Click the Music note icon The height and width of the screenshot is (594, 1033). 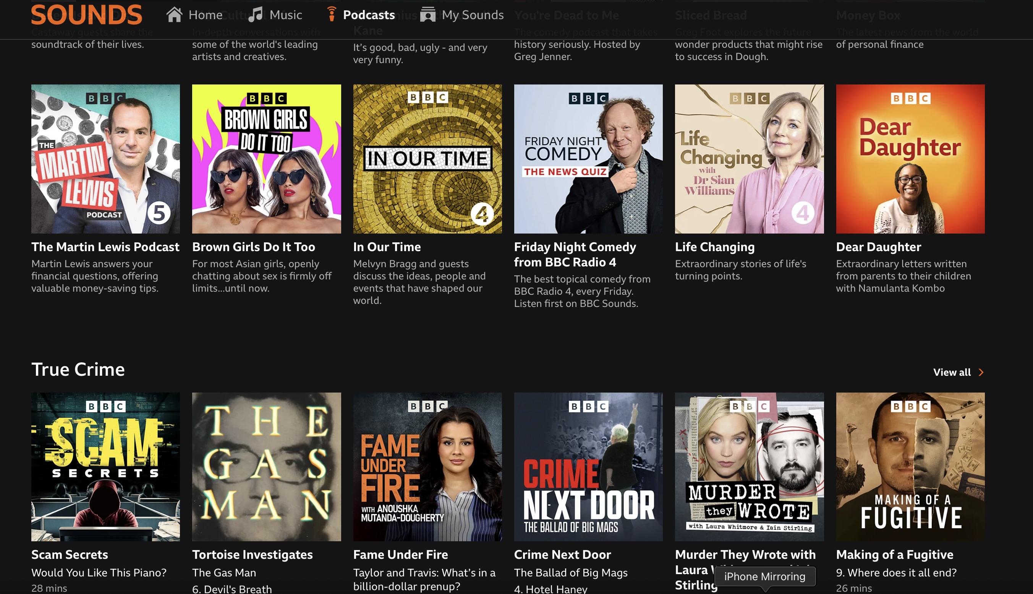pos(256,15)
